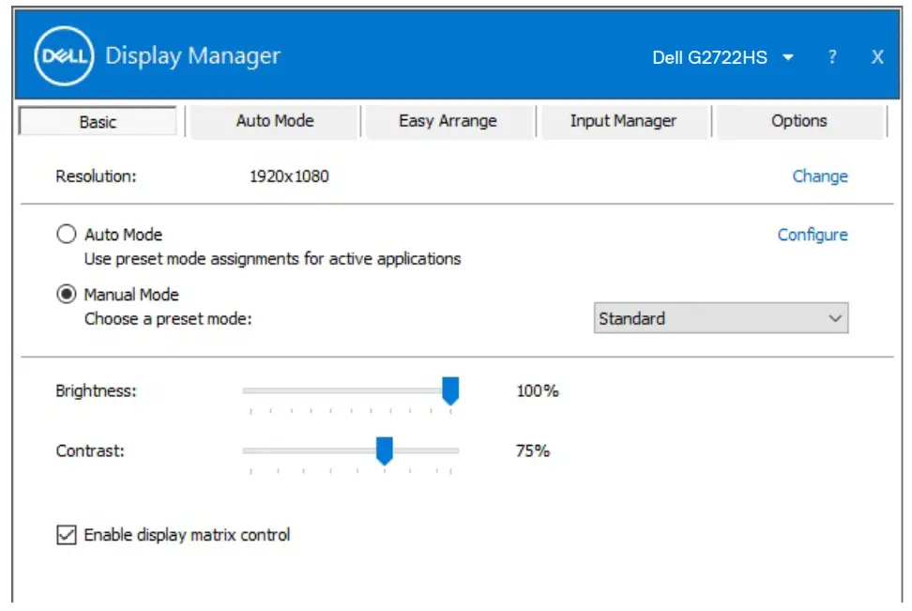Click the Brightness slider handle
Viewport: 912px width, 611px height.
(x=451, y=391)
